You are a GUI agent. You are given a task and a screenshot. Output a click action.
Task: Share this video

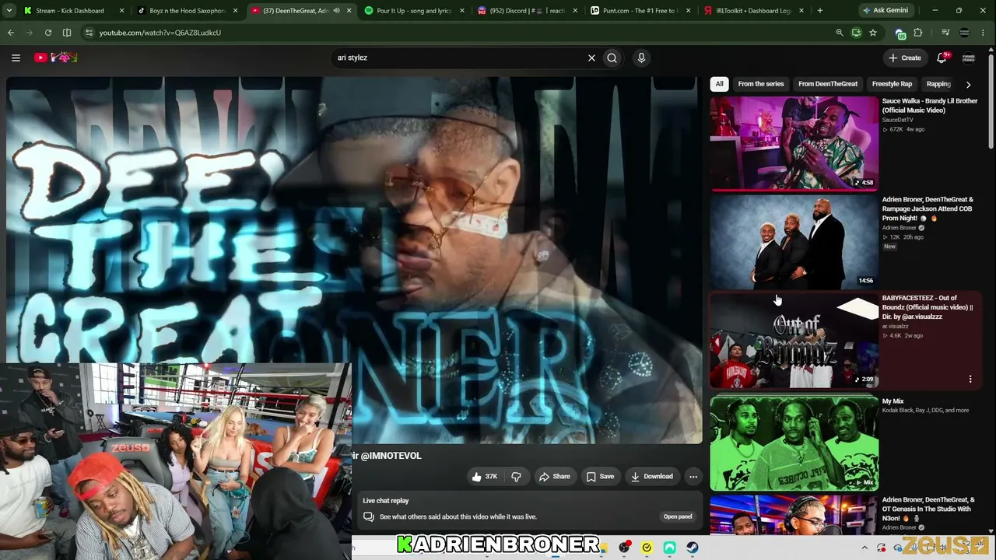point(555,477)
